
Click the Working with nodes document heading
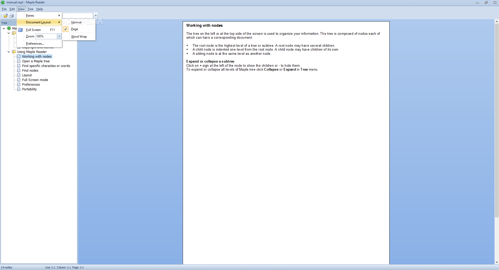(204, 25)
